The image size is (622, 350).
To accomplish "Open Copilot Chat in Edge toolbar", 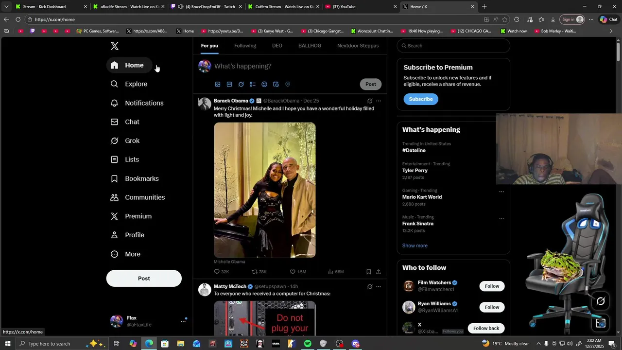I will point(609,19).
